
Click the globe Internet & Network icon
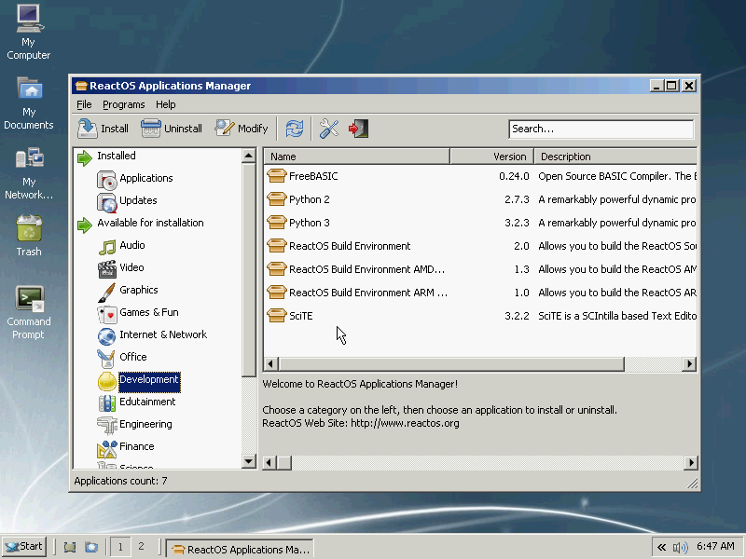click(x=107, y=336)
